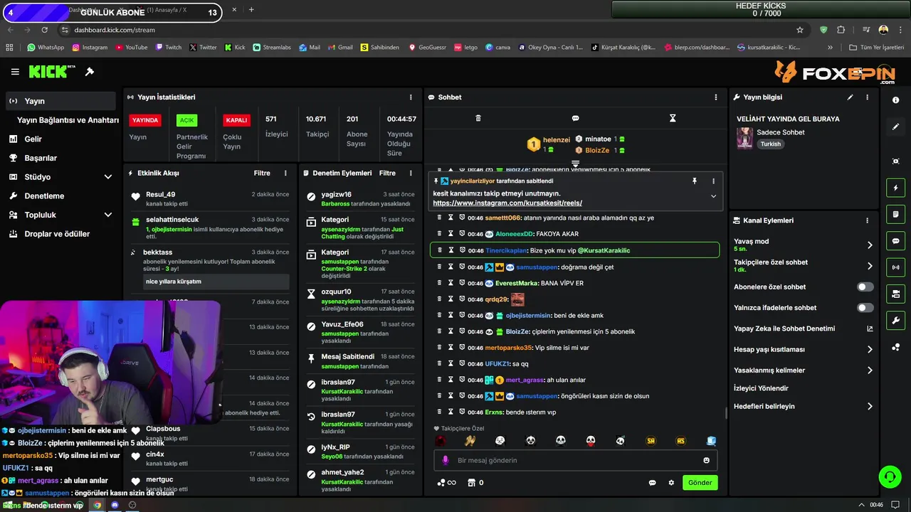The height and width of the screenshot is (512, 911).
Task: Open pinned message three-dot menu
Action: tap(713, 181)
